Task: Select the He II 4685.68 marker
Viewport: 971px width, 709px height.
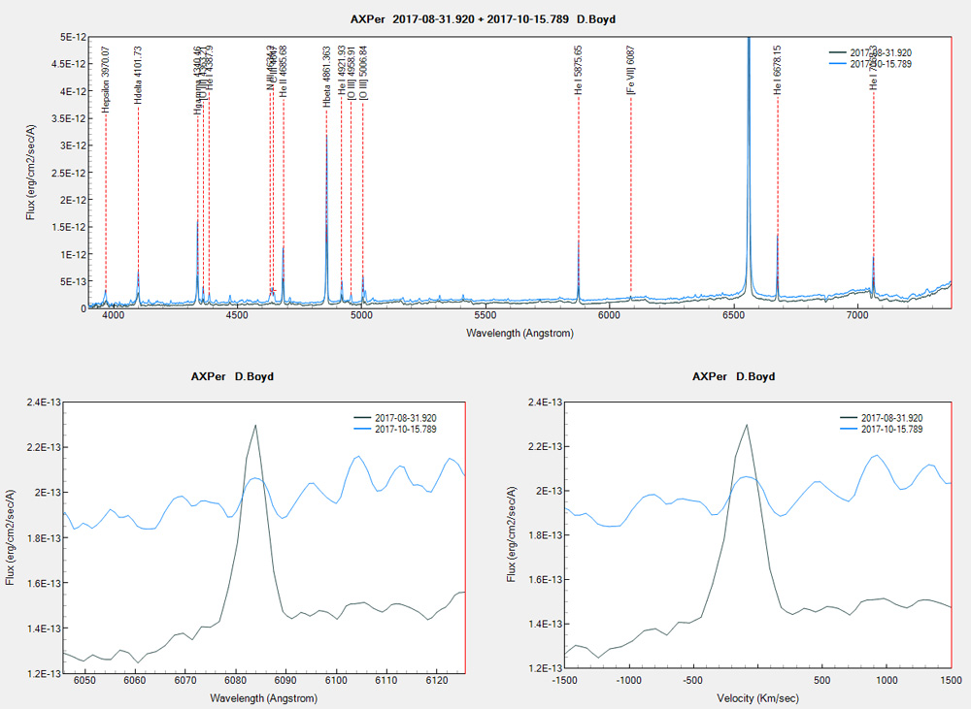Action: [284, 74]
